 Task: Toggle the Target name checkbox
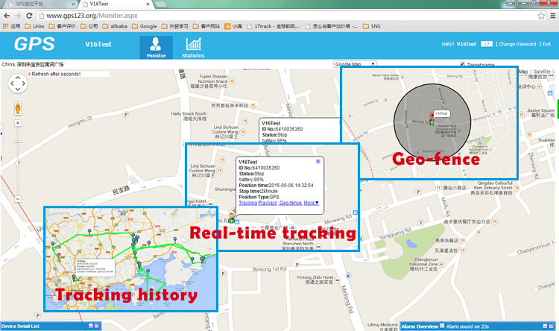(461, 64)
